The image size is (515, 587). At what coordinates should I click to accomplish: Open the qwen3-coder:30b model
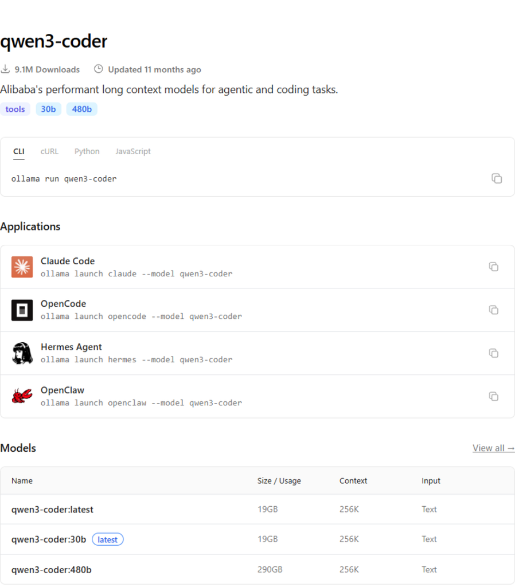coord(49,539)
